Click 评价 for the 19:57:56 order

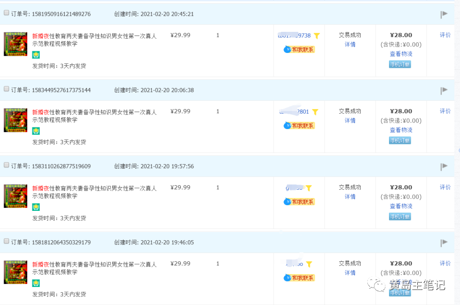pos(445,187)
